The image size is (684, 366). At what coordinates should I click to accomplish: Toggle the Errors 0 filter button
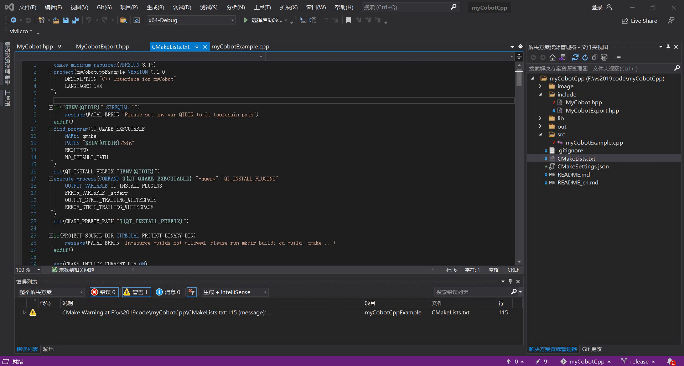tap(104, 292)
